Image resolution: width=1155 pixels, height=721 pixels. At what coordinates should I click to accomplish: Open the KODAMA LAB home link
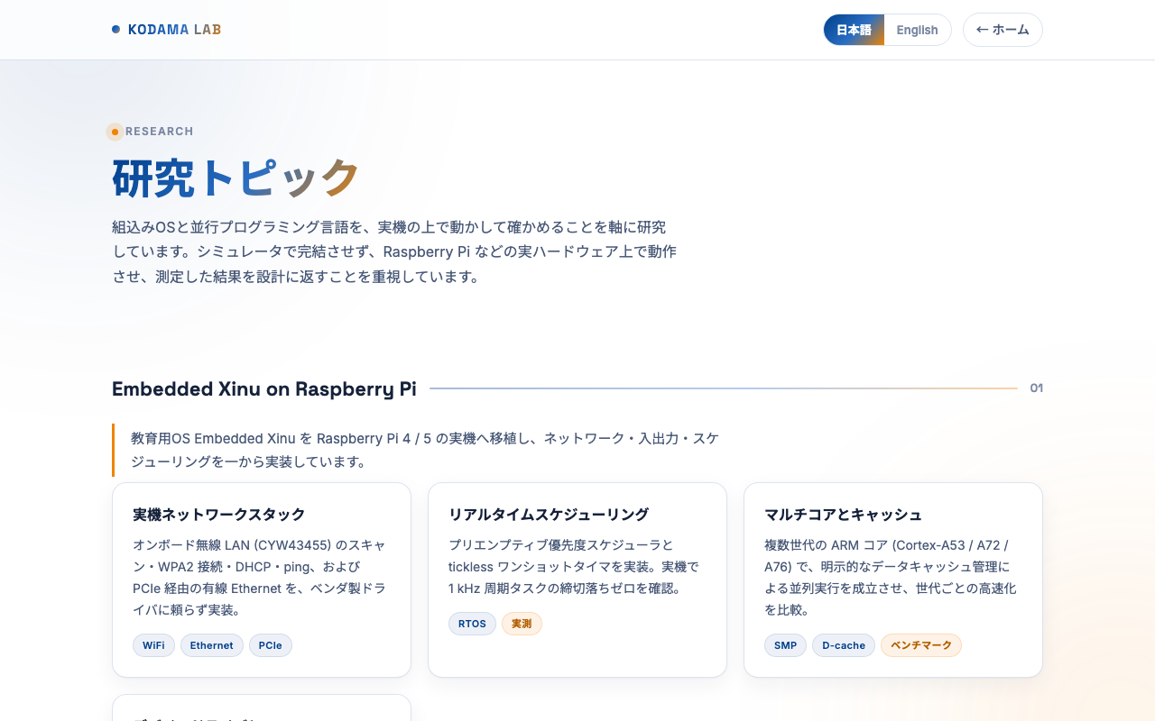pyautogui.click(x=166, y=29)
